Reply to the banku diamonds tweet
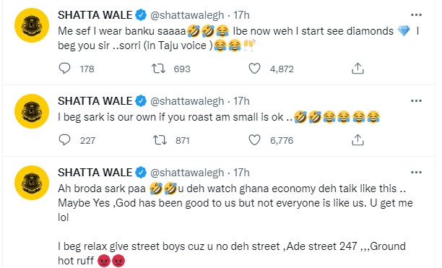This screenshot has width=442, height=268. [x=64, y=69]
